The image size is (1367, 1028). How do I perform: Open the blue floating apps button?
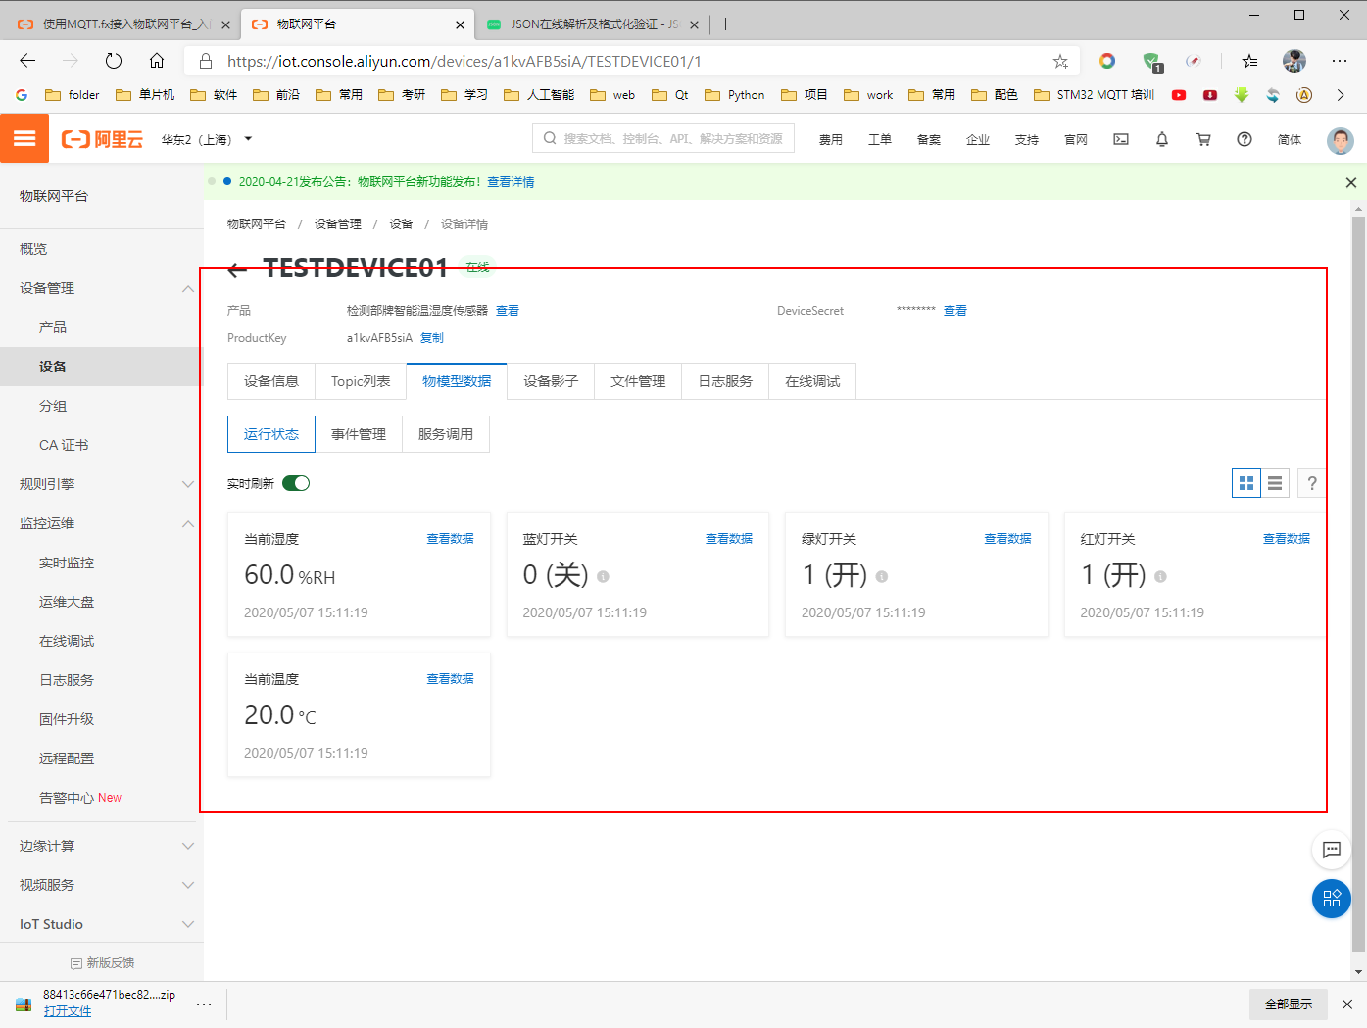coord(1332,899)
